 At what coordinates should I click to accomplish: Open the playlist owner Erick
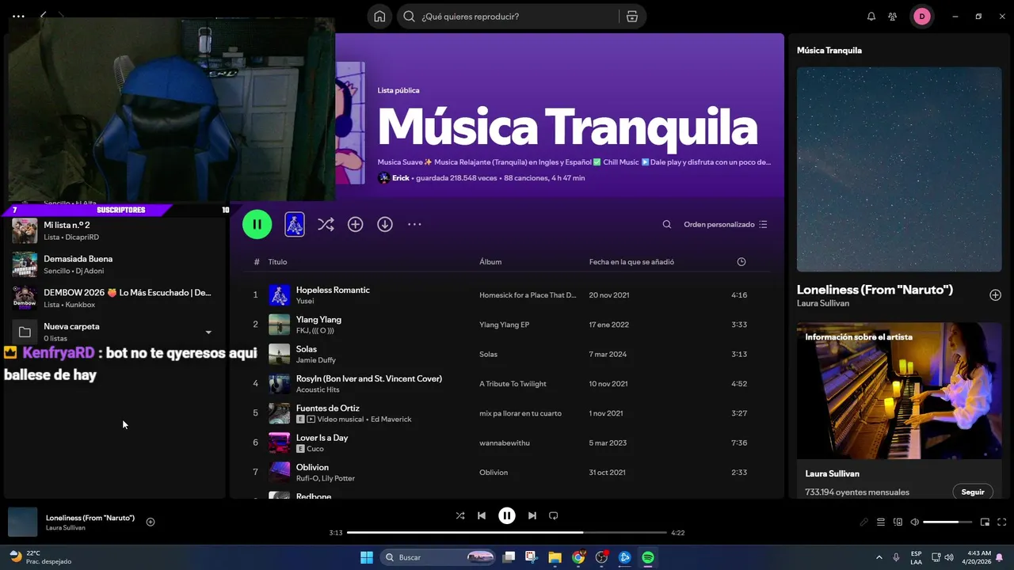pos(401,178)
